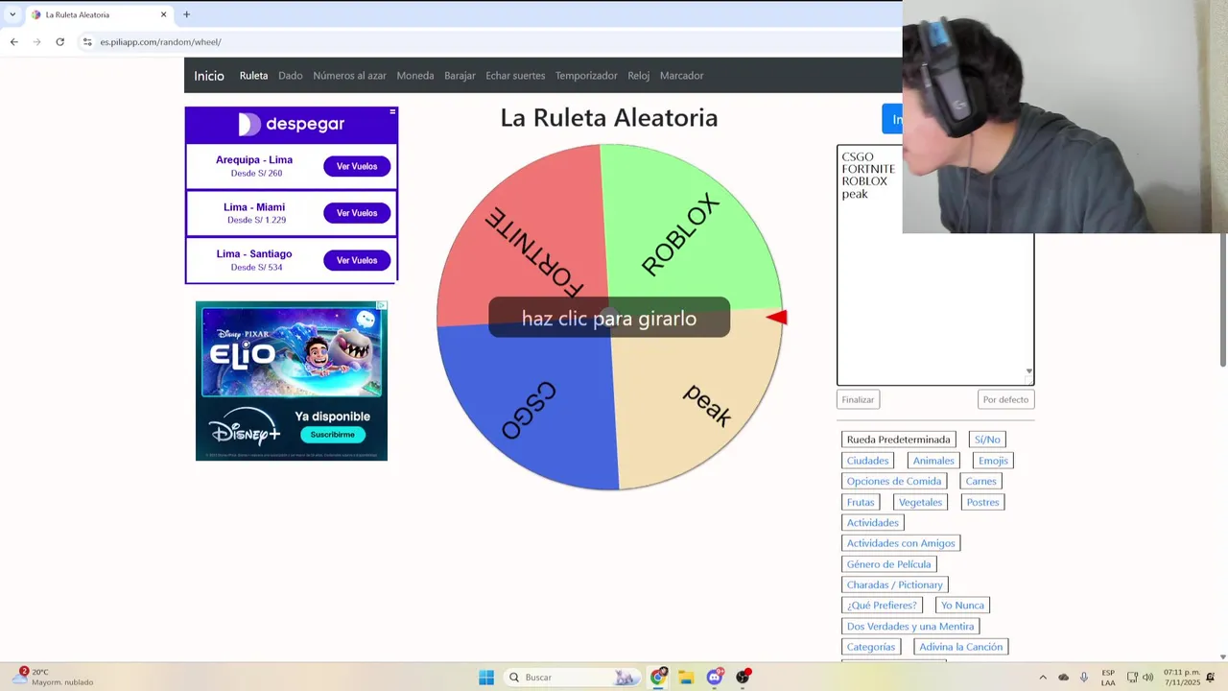Open Marcador in the site navbar

[x=681, y=76]
